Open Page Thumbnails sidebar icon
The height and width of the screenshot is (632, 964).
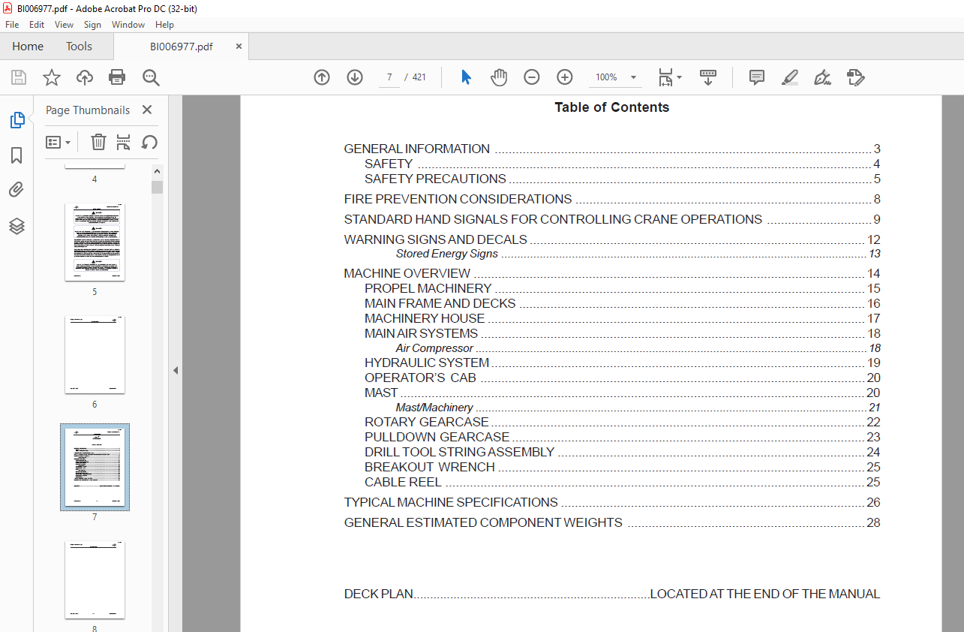pos(17,120)
